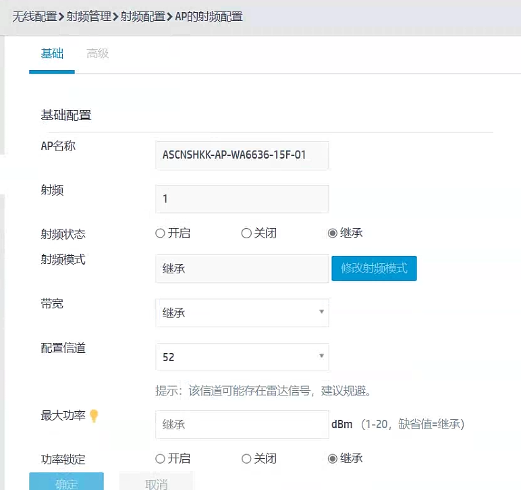The image size is (521, 490).
Task: Switch to the 基础 tab
Action: point(52,53)
